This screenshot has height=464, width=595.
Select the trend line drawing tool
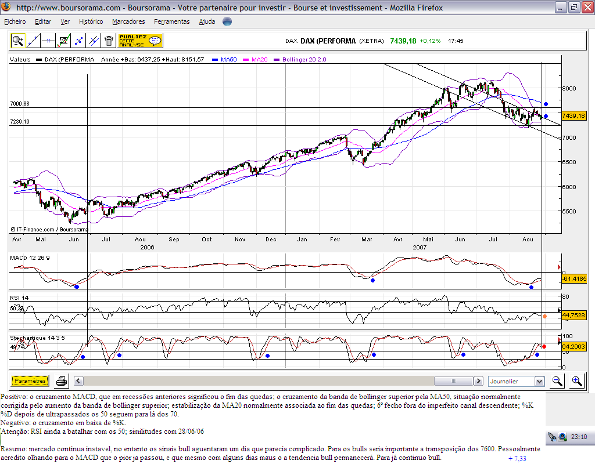33,41
